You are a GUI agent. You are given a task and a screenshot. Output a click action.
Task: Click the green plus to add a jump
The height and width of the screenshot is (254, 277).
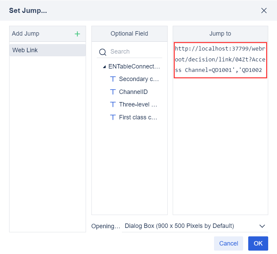pos(77,34)
